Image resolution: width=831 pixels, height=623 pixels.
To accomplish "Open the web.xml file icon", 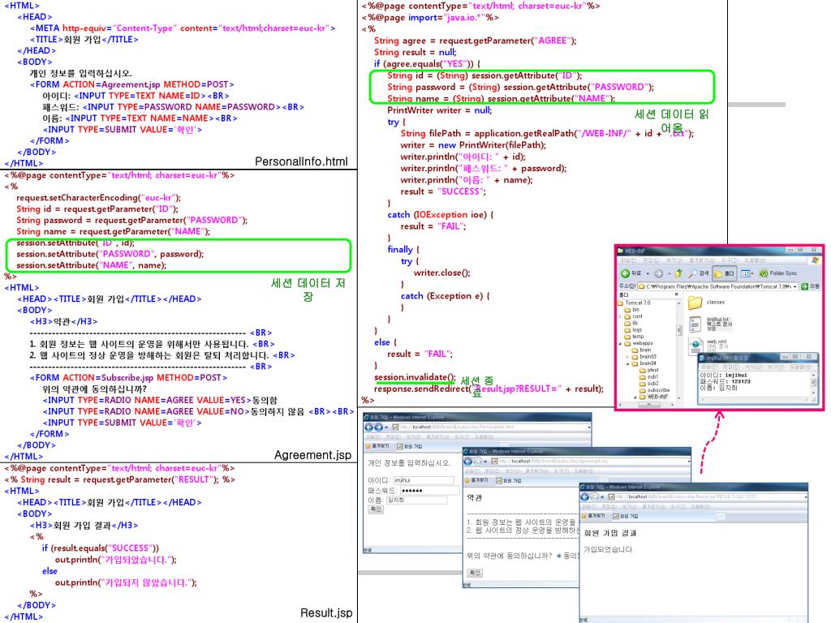I will pyautogui.click(x=695, y=346).
